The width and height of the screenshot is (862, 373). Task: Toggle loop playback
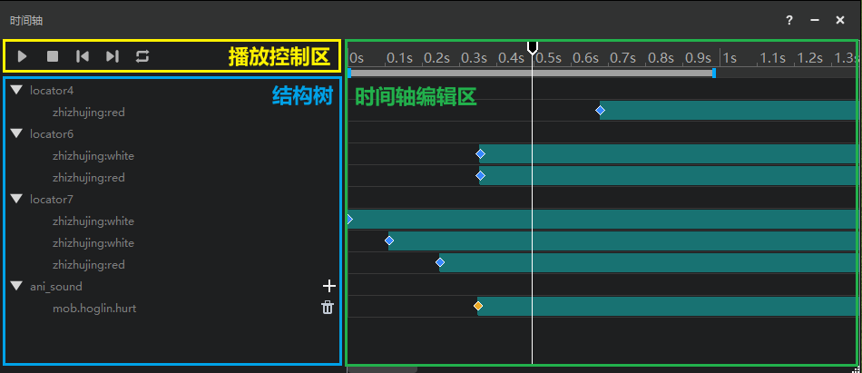point(142,56)
